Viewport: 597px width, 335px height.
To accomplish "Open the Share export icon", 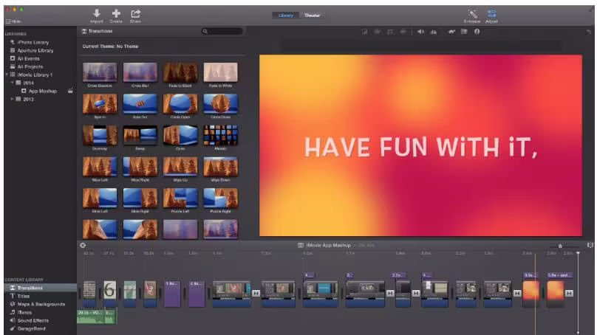I will pyautogui.click(x=135, y=14).
